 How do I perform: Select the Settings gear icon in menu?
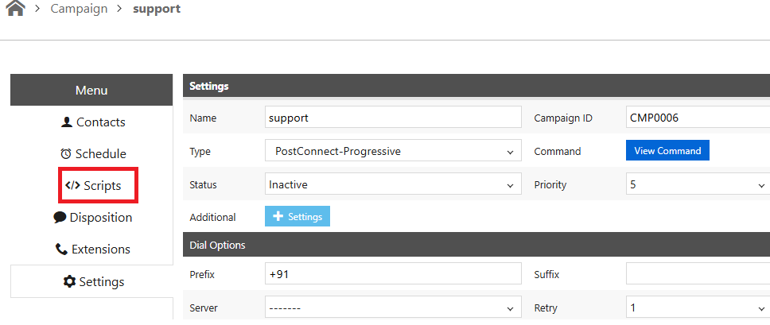click(x=70, y=281)
